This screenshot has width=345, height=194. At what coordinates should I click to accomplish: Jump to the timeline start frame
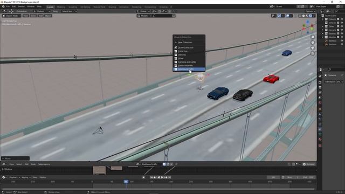(151, 177)
